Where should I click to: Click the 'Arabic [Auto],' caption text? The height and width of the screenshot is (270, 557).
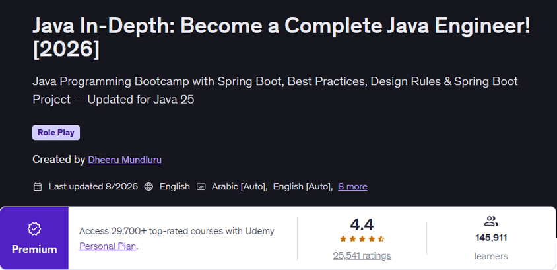[240, 186]
